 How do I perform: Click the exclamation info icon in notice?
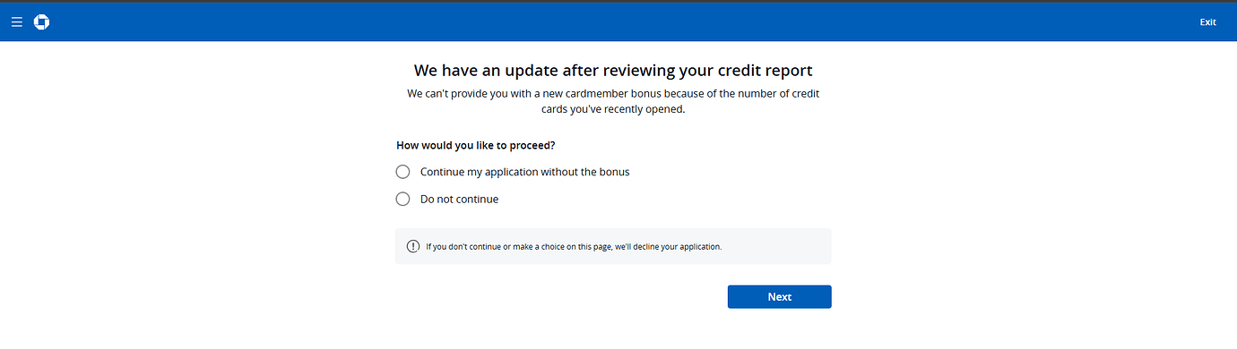[413, 246]
